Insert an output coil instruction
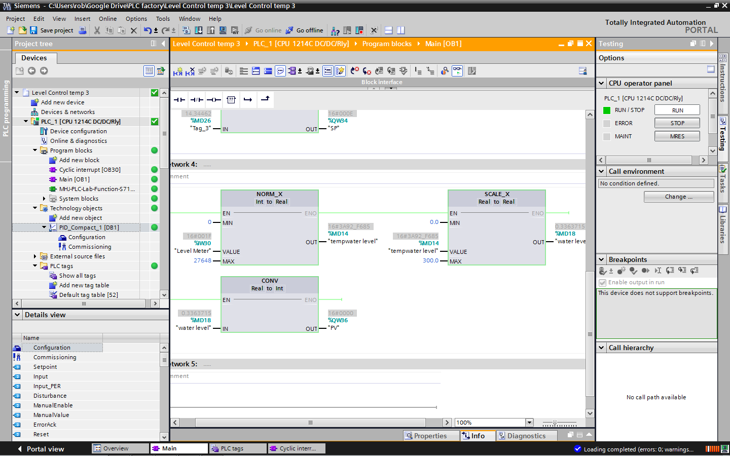The height and width of the screenshot is (456, 730). (214, 100)
